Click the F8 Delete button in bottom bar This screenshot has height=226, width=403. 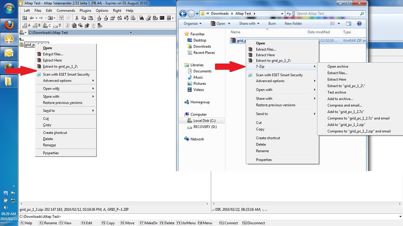coord(167,223)
